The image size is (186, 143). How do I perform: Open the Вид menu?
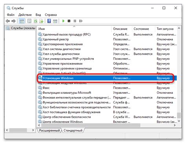pos(38,15)
